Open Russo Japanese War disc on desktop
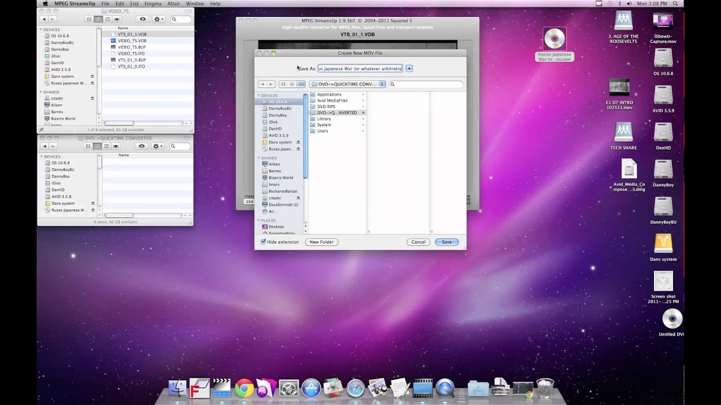This screenshot has width=721, height=405. click(x=554, y=39)
